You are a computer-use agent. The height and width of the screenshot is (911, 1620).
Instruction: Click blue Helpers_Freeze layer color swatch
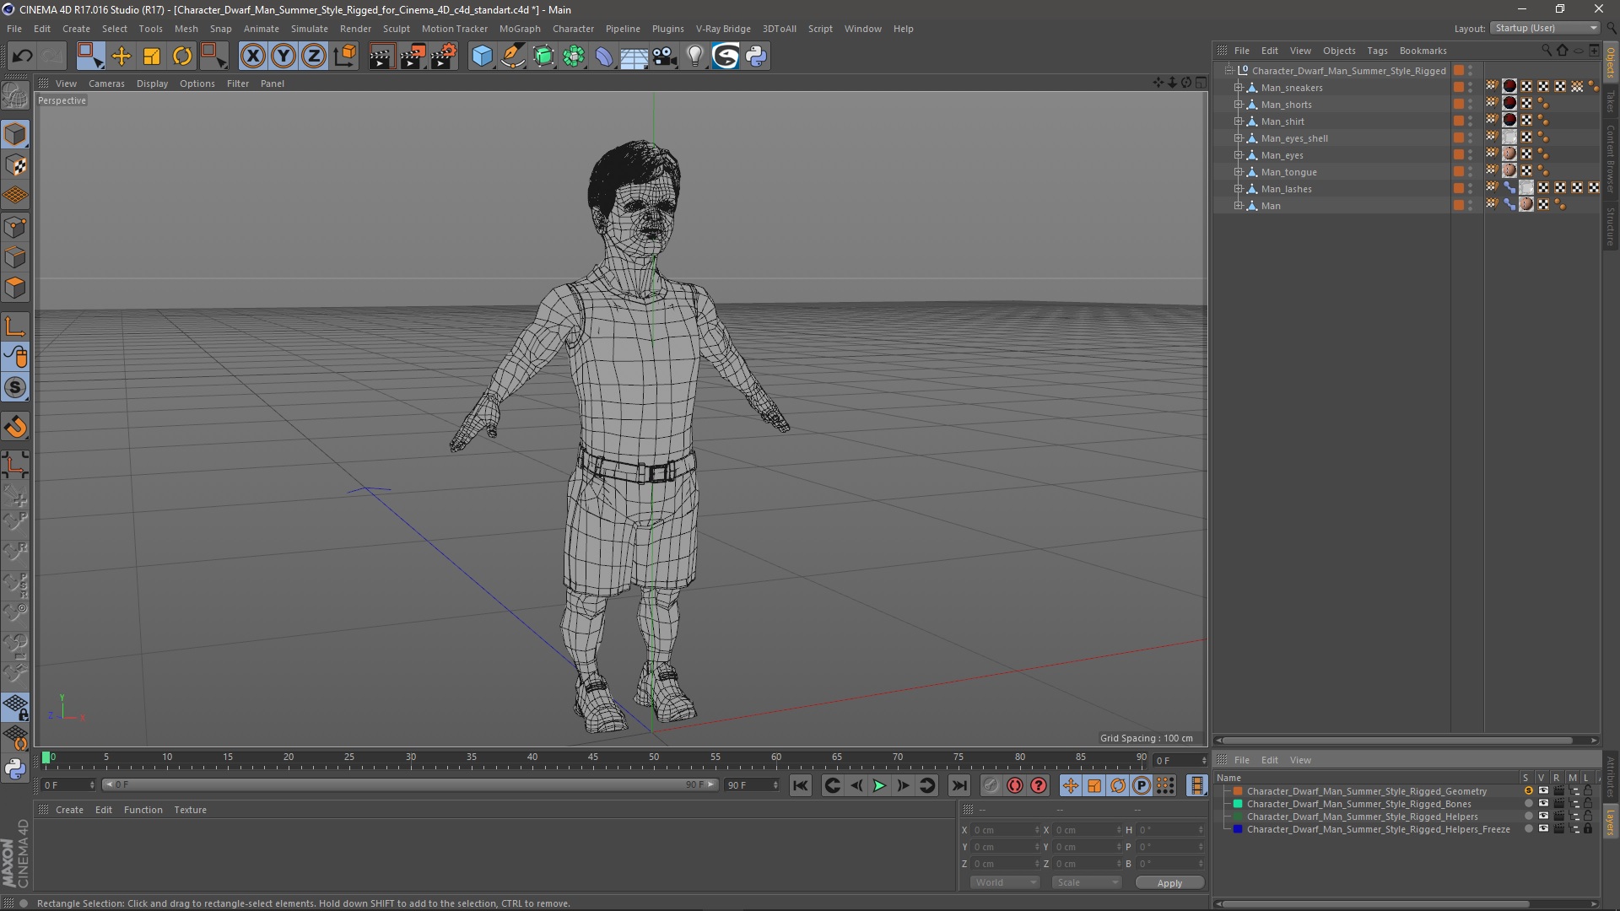[x=1238, y=829]
